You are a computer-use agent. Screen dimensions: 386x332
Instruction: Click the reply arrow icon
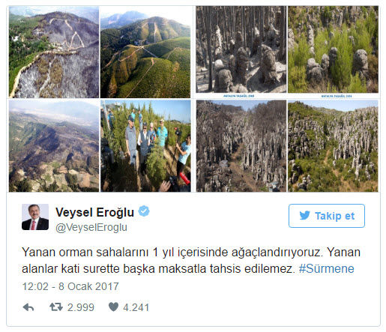click(x=28, y=307)
